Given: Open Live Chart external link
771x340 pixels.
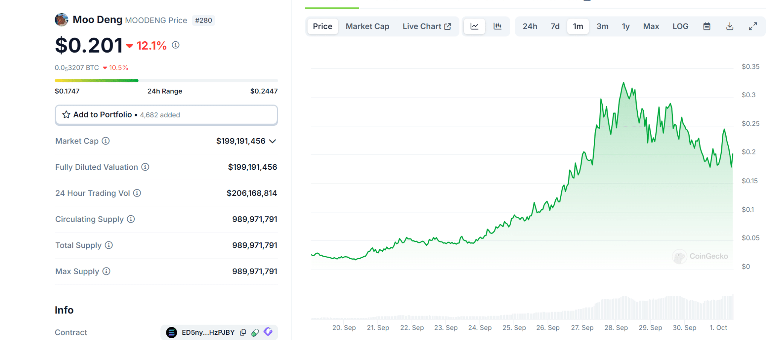Looking at the screenshot, I should tap(427, 26).
